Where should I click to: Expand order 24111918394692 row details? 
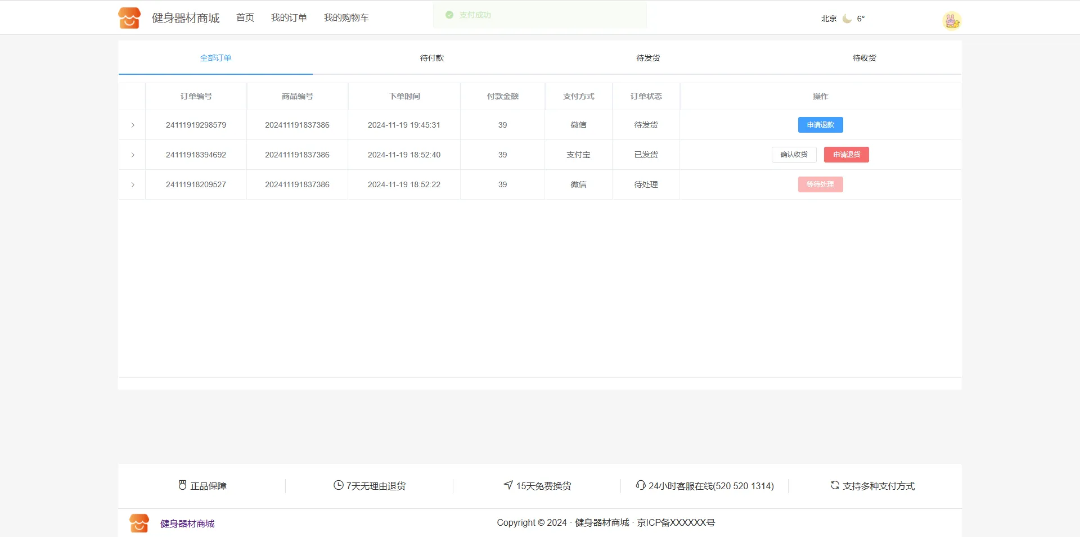coord(133,155)
